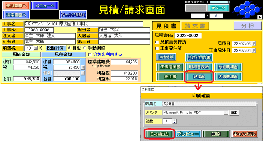Image resolution: width=263 pixels, height=142 pixels.
Task: Click the Excel出力 button
Action: [x=159, y=134]
